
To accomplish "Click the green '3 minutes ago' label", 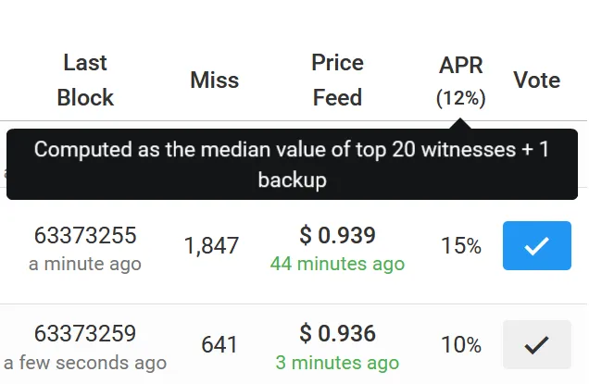I will coord(337,363).
